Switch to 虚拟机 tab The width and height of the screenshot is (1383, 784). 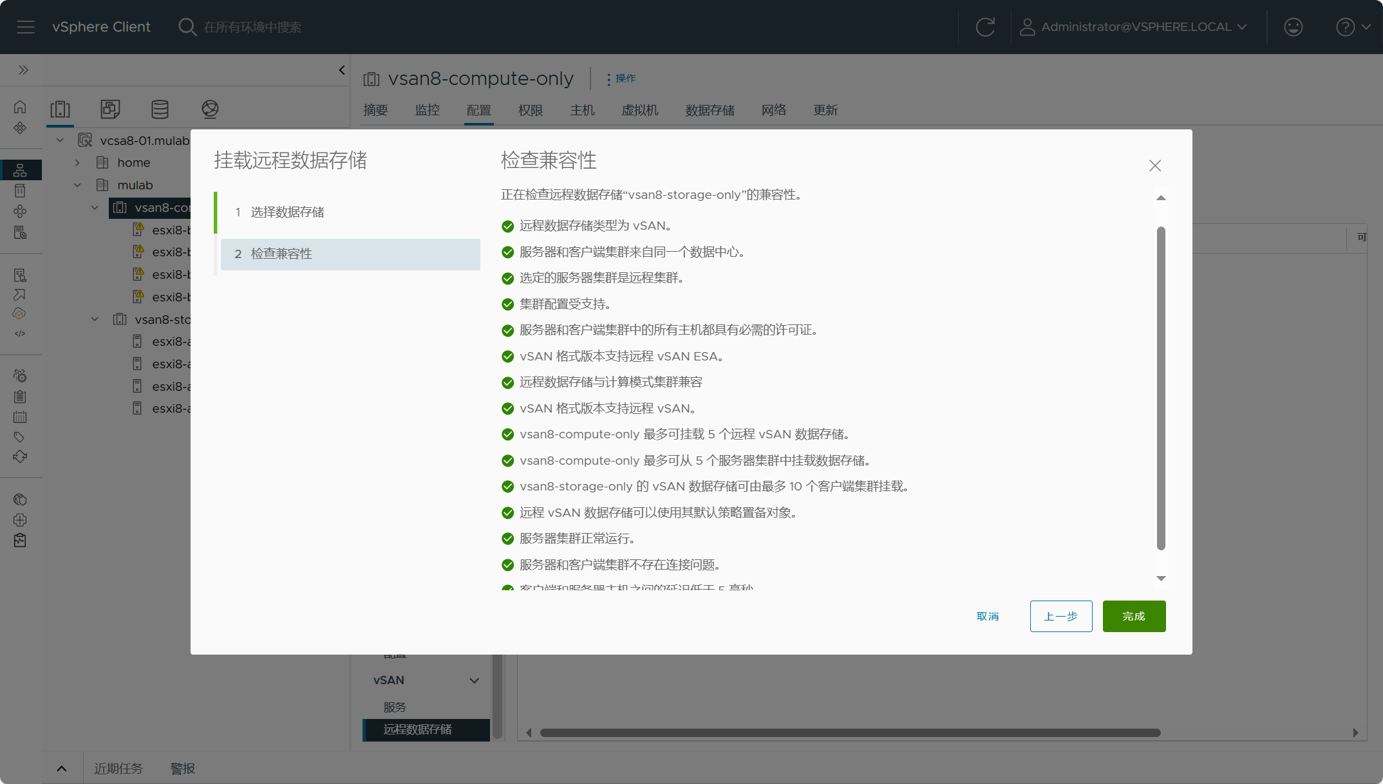[x=640, y=110]
